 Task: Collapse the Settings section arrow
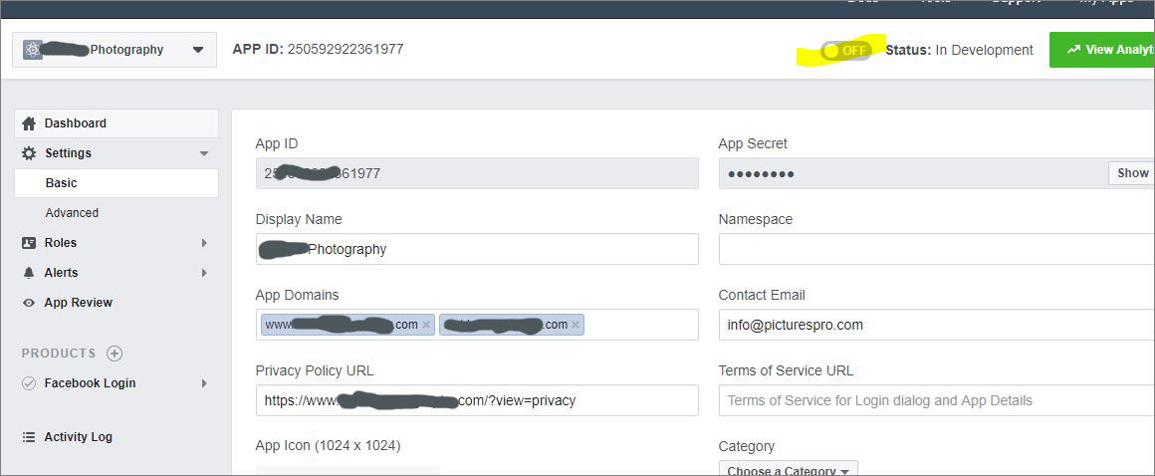click(204, 154)
